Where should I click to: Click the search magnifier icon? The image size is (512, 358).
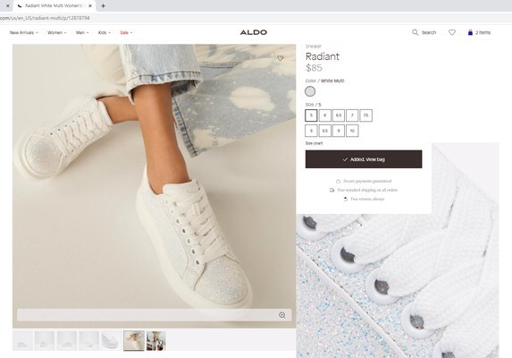pyautogui.click(x=415, y=32)
